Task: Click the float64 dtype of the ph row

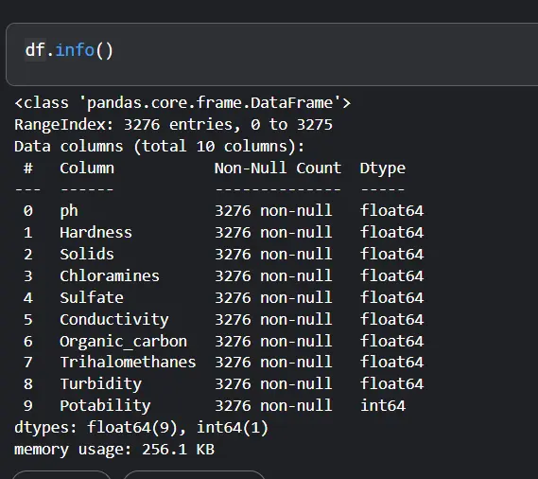Action: click(391, 211)
